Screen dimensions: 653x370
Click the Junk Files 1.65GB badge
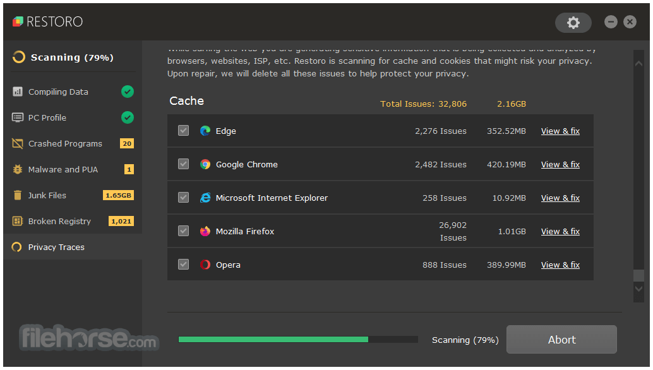tap(118, 195)
